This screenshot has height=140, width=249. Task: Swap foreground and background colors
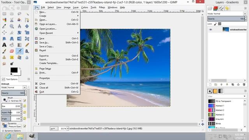coord(20,68)
